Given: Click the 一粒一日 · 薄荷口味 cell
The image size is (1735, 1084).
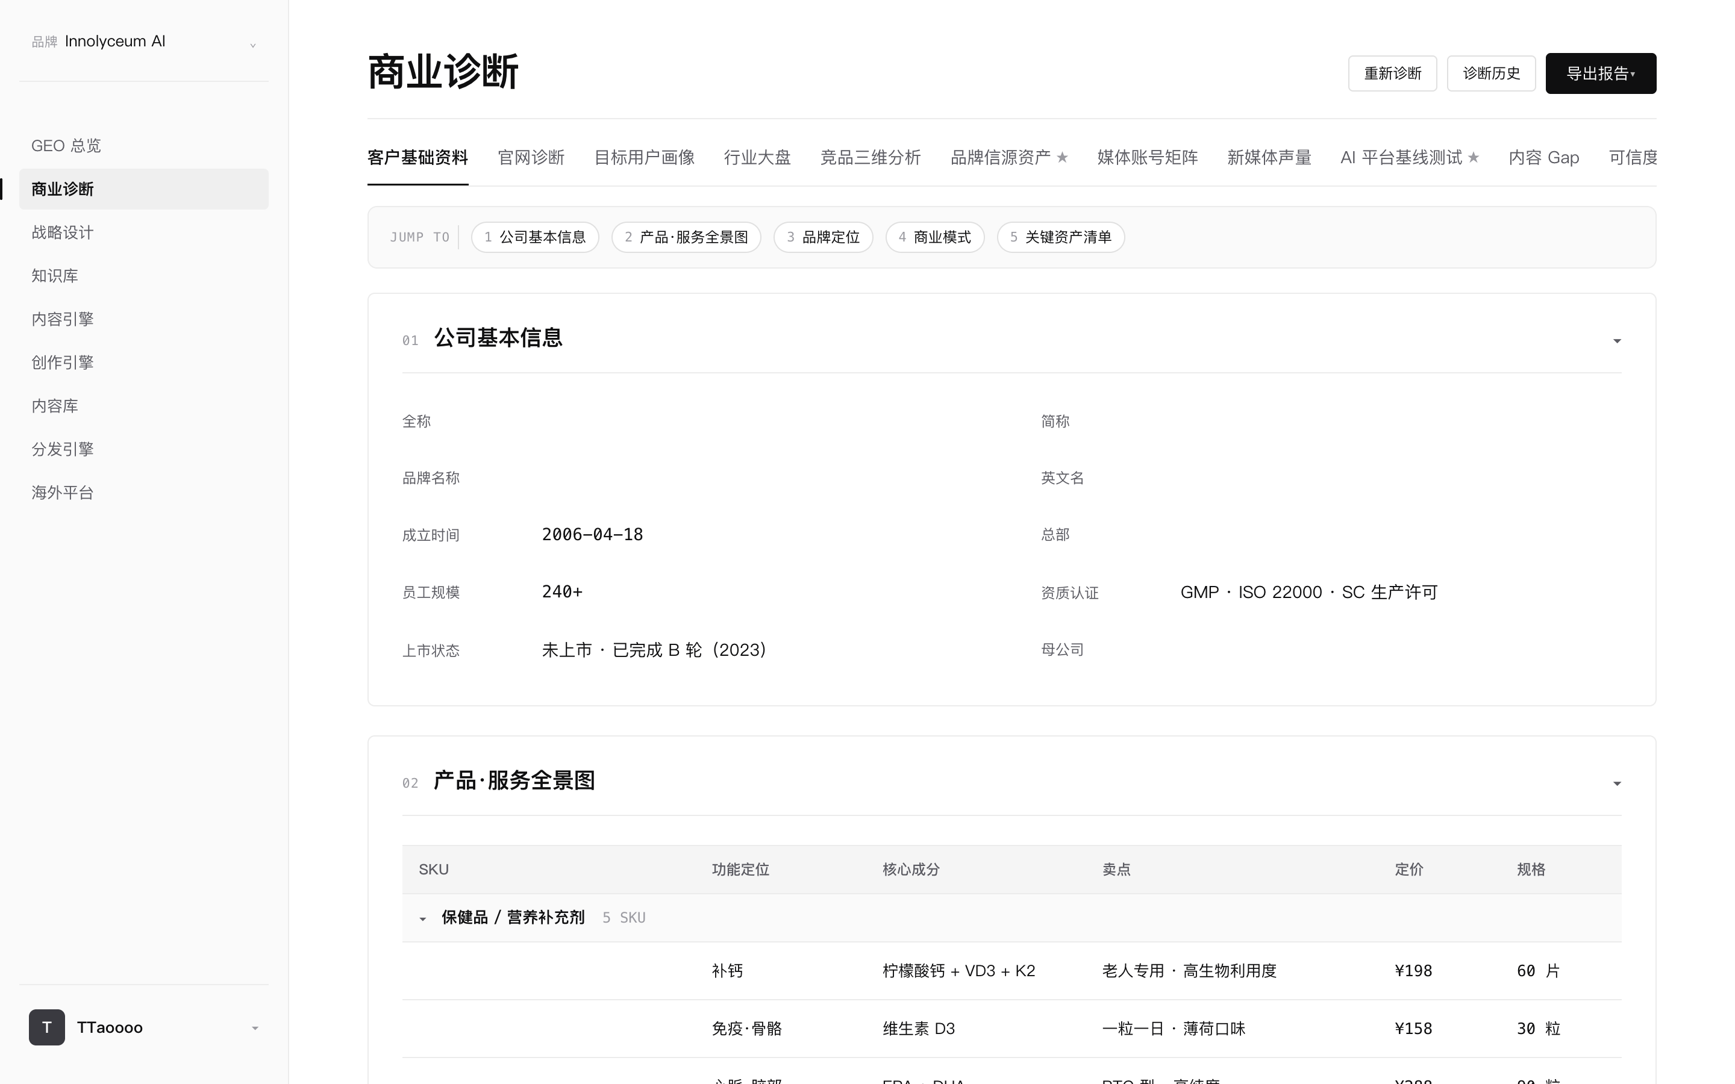Looking at the screenshot, I should [x=1174, y=1029].
